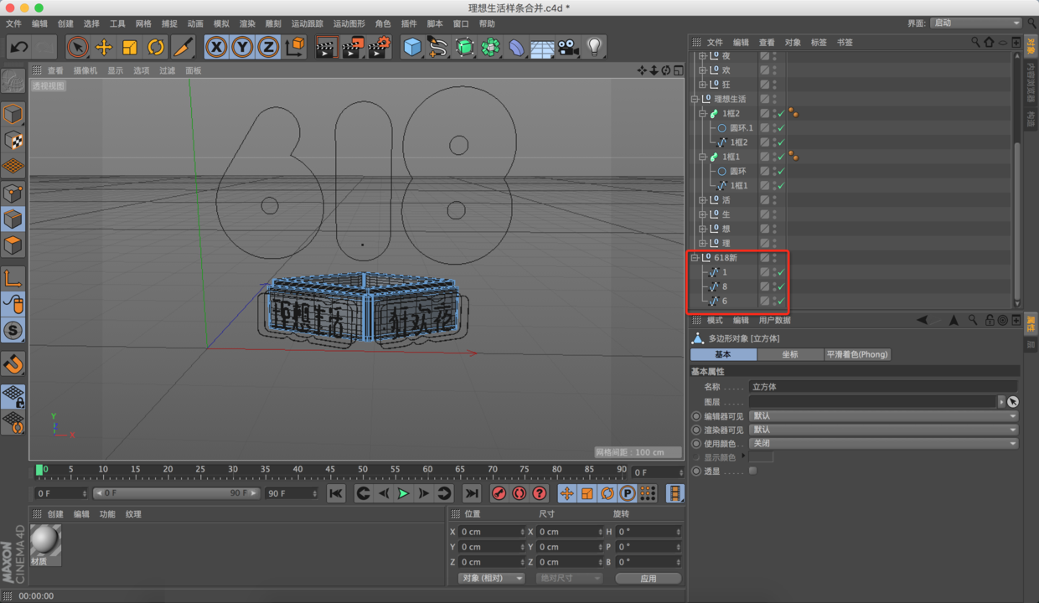Toggle the green checkmark for 圆环.1
The height and width of the screenshot is (603, 1039).
point(781,128)
